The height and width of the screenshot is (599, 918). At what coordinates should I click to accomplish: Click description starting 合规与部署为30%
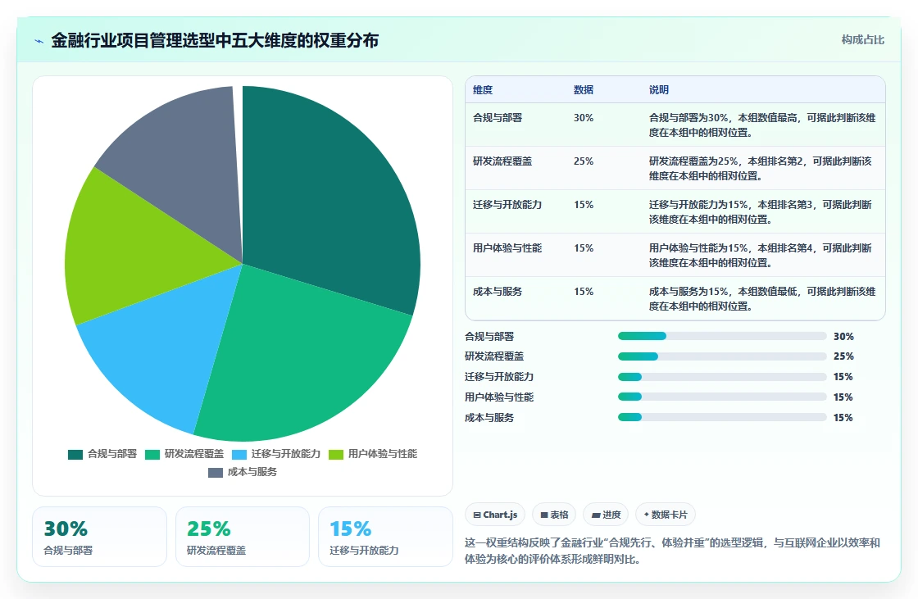point(762,125)
